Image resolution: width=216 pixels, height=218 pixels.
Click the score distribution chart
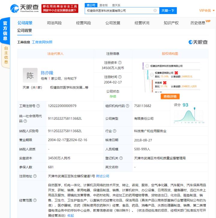point(189,115)
